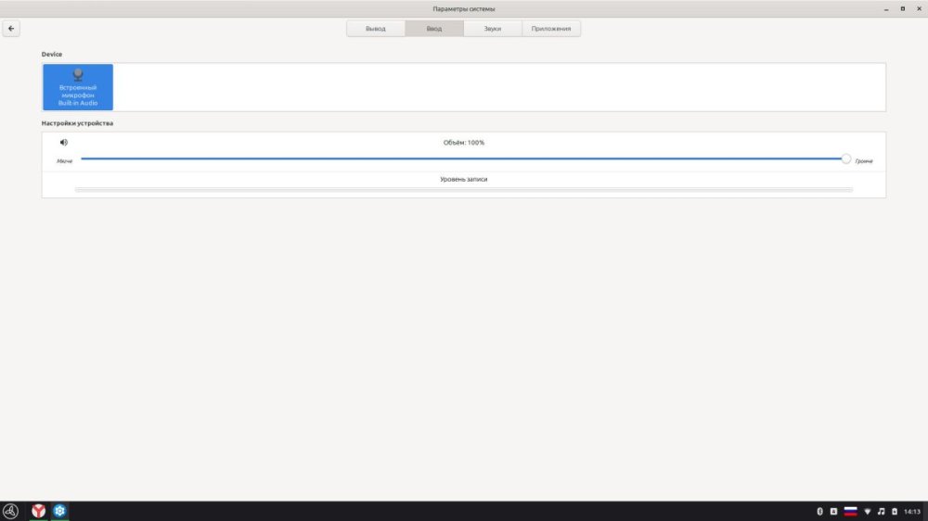This screenshot has width=928, height=521.
Task: Open the battery status tray icon
Action: [895, 512]
